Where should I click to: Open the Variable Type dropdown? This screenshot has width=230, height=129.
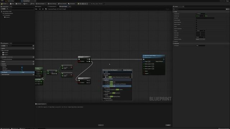click(200, 16)
